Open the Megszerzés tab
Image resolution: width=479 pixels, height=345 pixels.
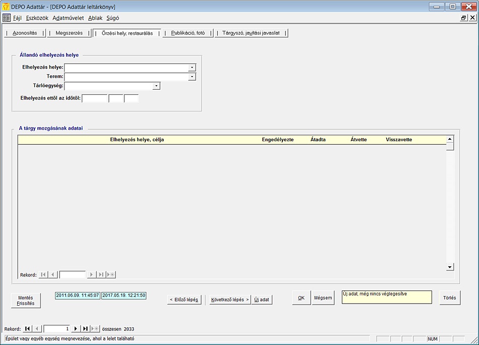coord(69,33)
